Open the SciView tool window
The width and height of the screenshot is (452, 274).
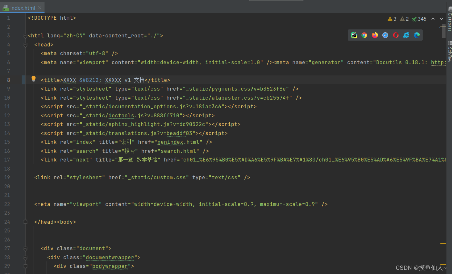pyautogui.click(x=450, y=52)
